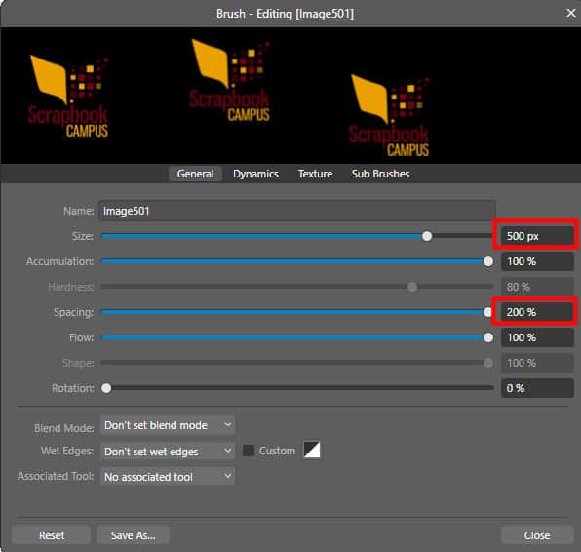Click the Shape value field
This screenshot has height=552, width=581.
point(537,363)
